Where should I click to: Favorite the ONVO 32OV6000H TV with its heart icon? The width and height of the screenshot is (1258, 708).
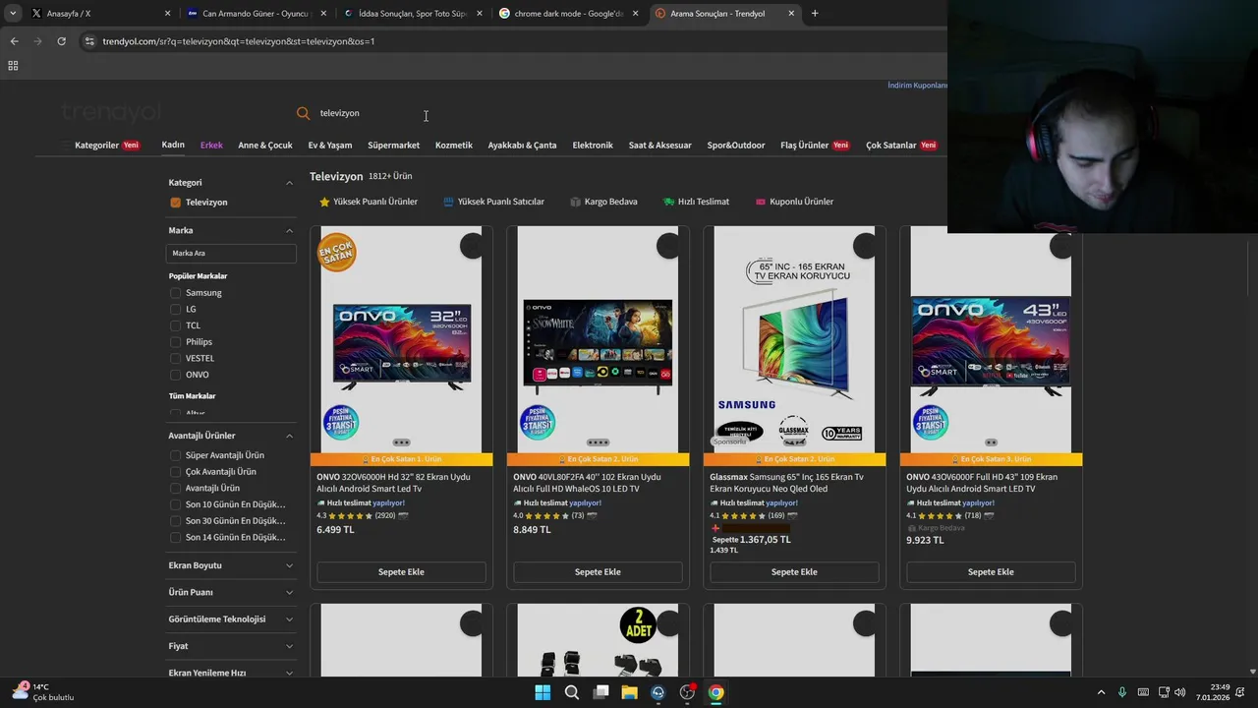pos(472,246)
